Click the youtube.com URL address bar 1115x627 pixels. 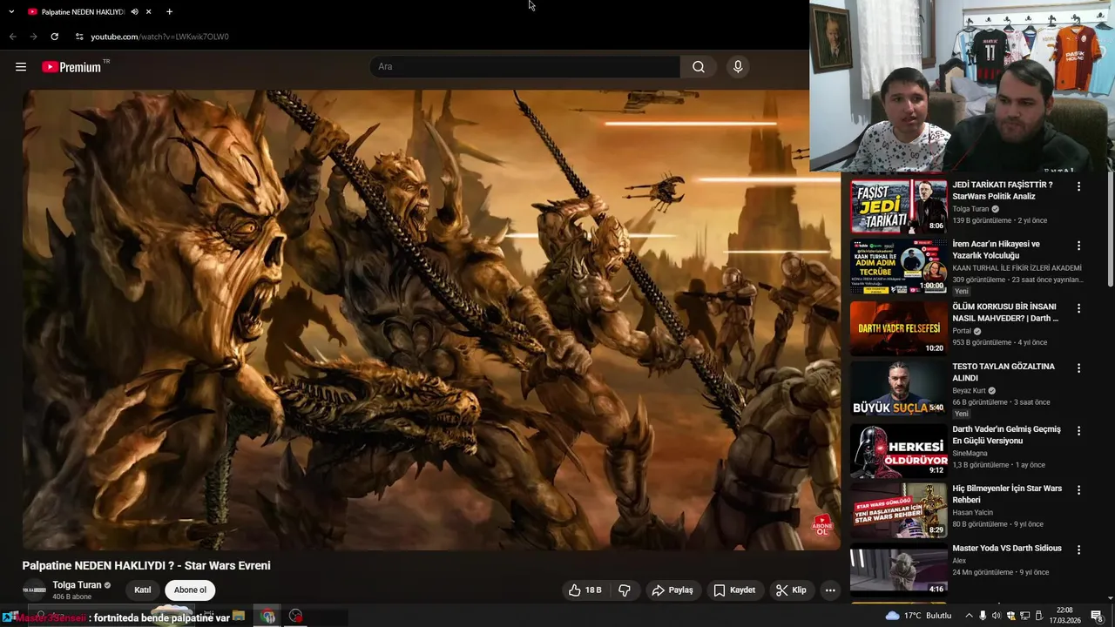pyautogui.click(x=159, y=37)
